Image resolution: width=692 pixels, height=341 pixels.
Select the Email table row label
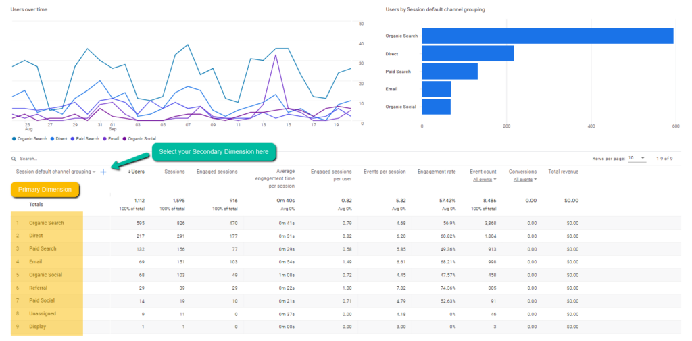coord(35,261)
